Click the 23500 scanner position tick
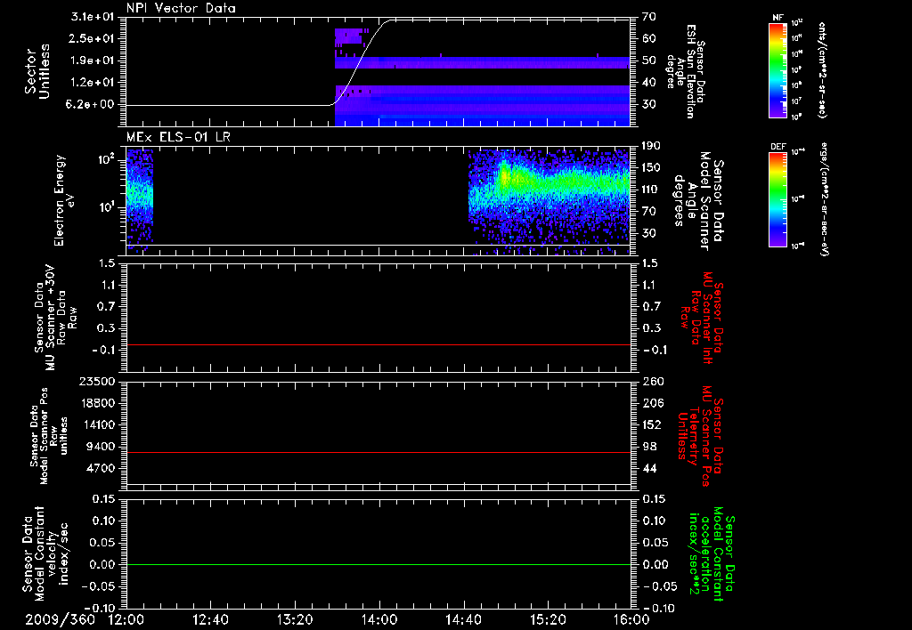Image resolution: width=912 pixels, height=630 pixels. pos(98,382)
